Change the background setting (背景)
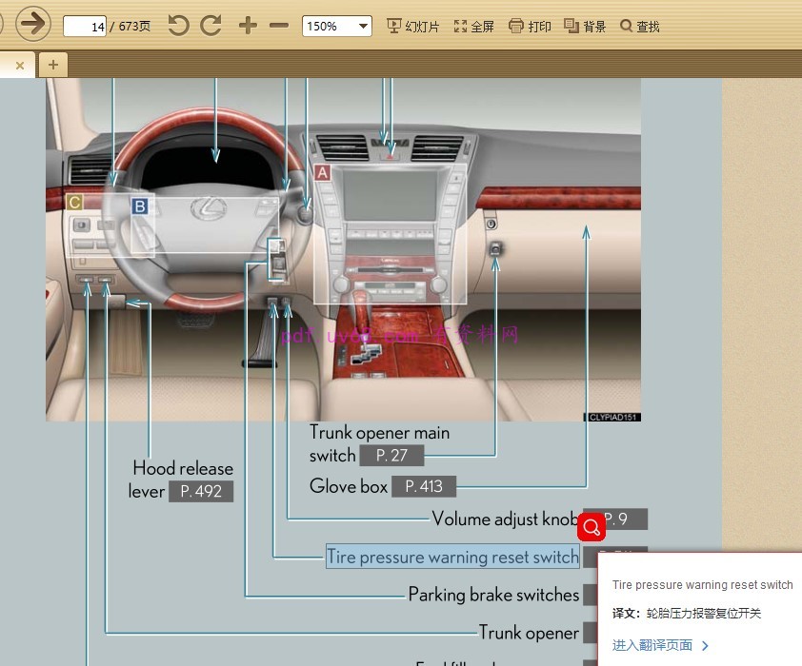 click(x=585, y=27)
